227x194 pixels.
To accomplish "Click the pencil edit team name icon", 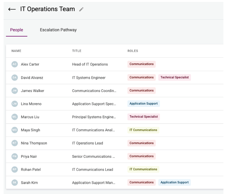I will pyautogui.click(x=81, y=10).
